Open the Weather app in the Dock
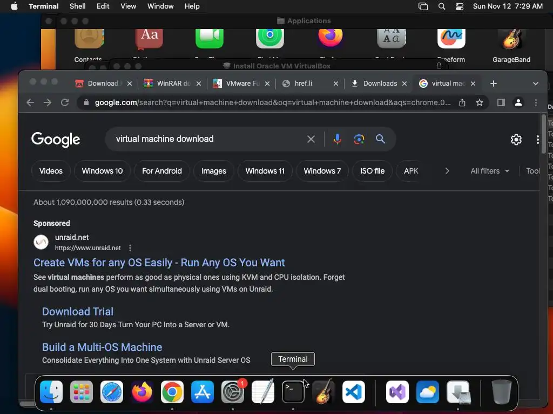Screen dimensions: 553x414 [428, 392]
